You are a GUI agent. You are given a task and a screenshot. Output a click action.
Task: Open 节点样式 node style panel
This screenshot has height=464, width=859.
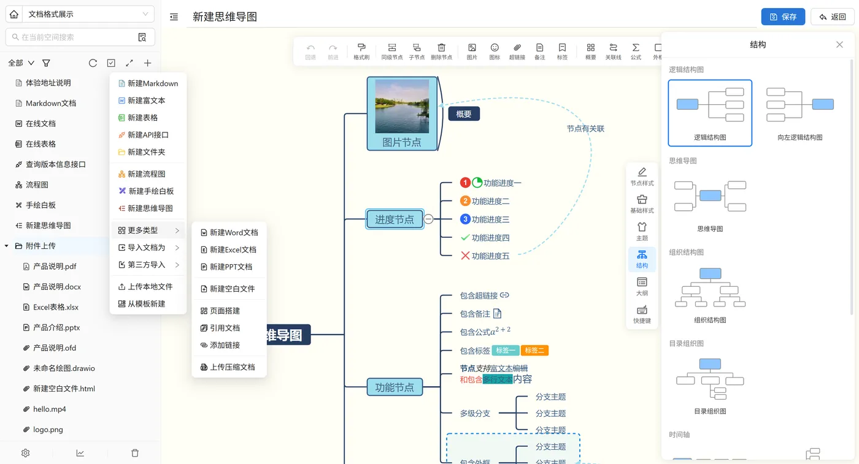pos(642,177)
